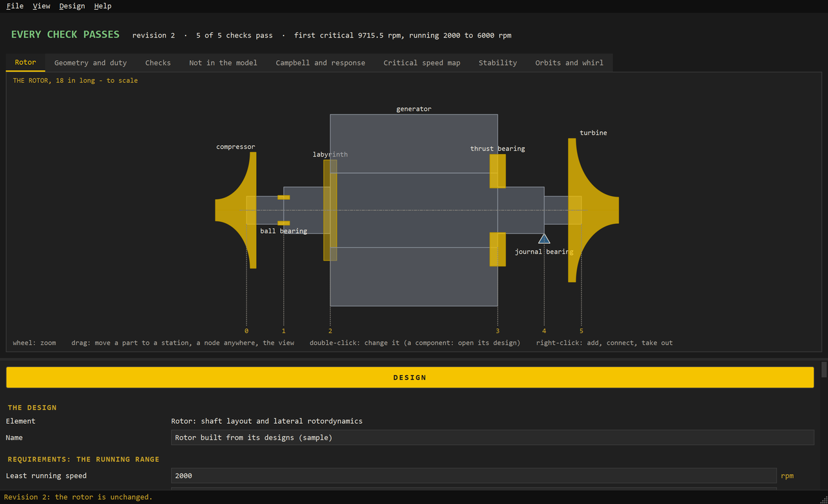Click the 'ball bearing' label
Viewport: 828px width, 504px height.
click(283, 231)
